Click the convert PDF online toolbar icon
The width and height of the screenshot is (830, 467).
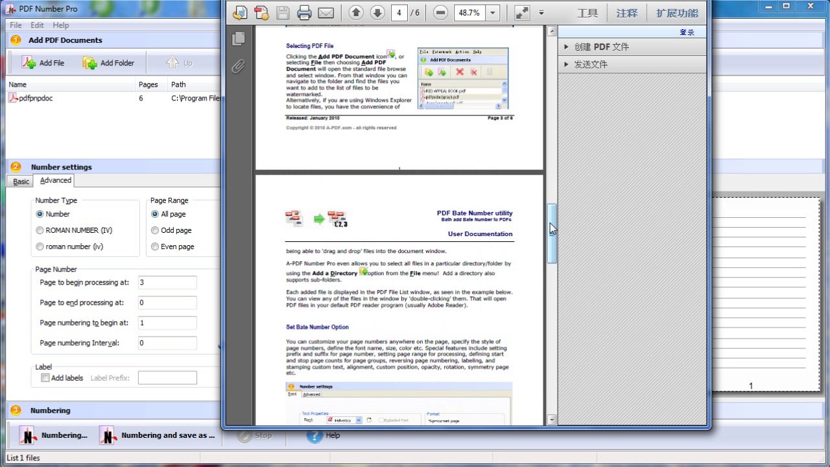click(241, 13)
